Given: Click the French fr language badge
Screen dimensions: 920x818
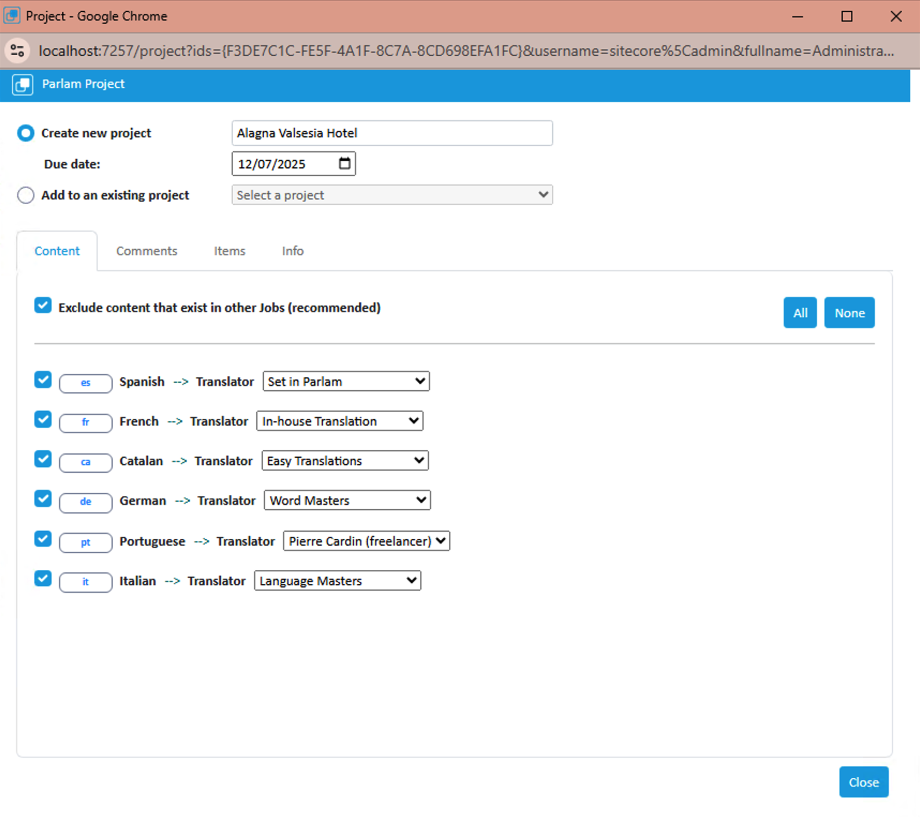Looking at the screenshot, I should point(85,423).
